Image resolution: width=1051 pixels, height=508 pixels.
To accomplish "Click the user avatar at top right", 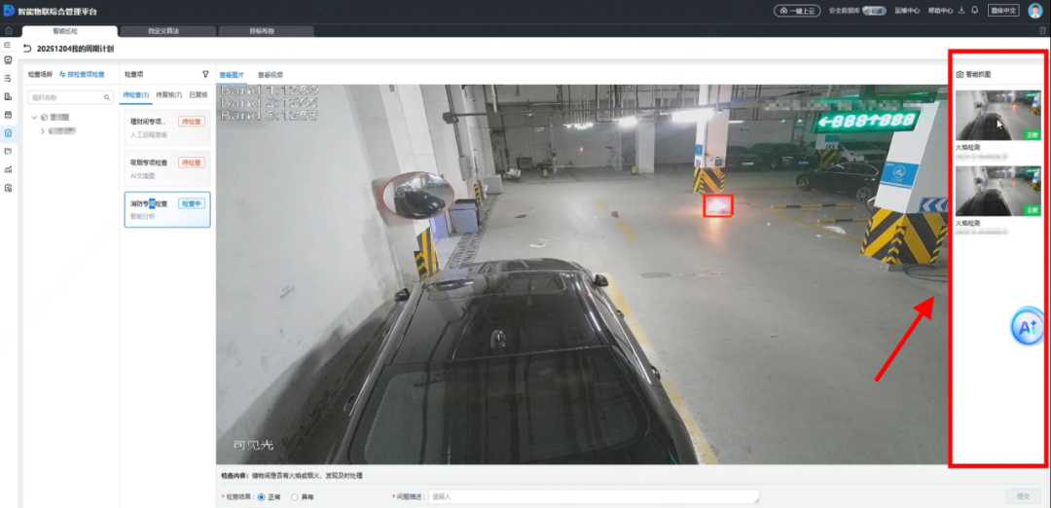I will click(1035, 11).
